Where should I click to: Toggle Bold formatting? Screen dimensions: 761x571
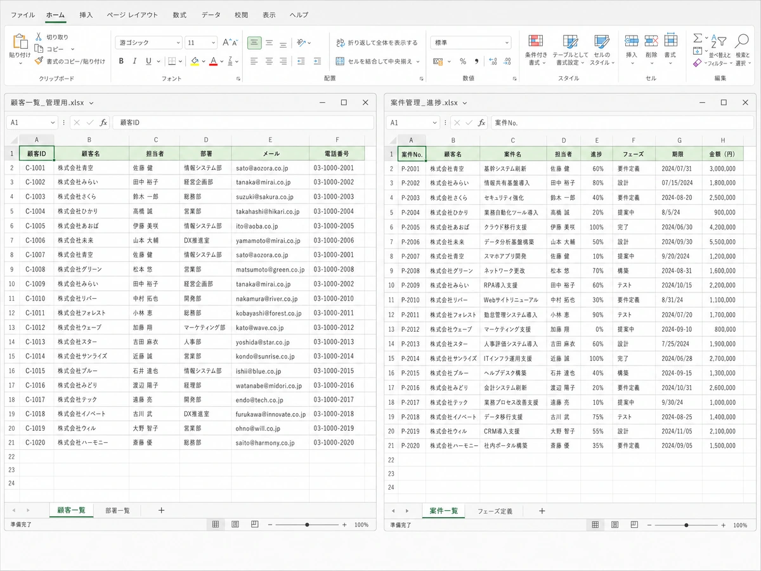tap(121, 61)
